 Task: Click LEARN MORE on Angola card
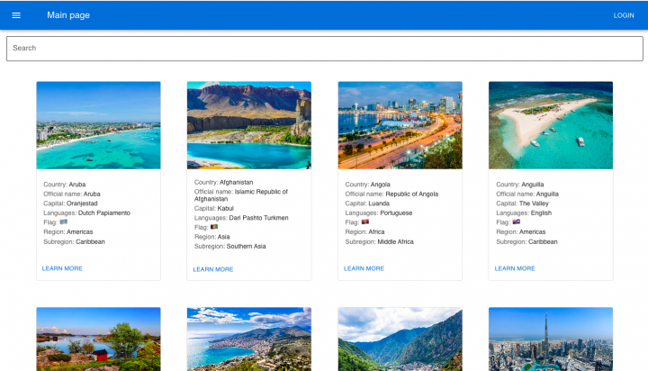pos(364,268)
